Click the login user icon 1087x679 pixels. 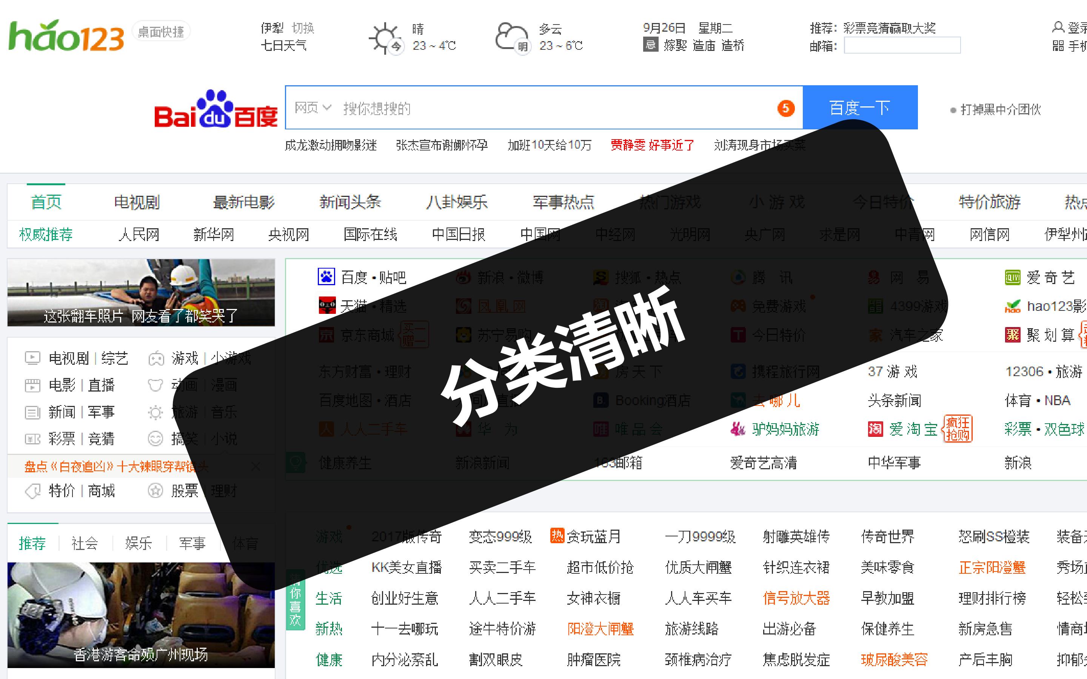pos(1058,28)
